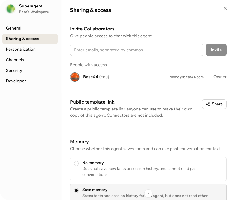Go to the Channels section
The width and height of the screenshot is (234, 200).
click(30, 60)
